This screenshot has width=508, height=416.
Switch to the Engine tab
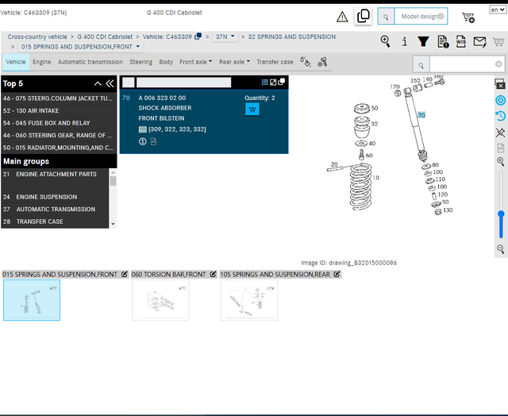coord(42,62)
